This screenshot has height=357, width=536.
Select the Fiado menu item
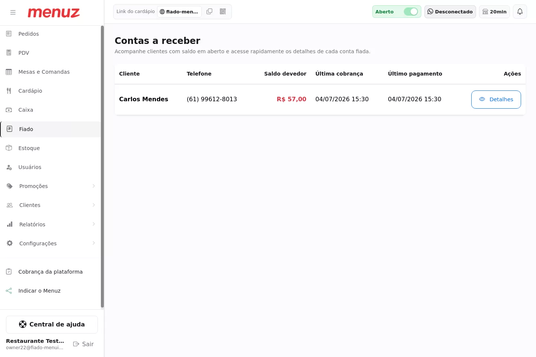[51, 129]
